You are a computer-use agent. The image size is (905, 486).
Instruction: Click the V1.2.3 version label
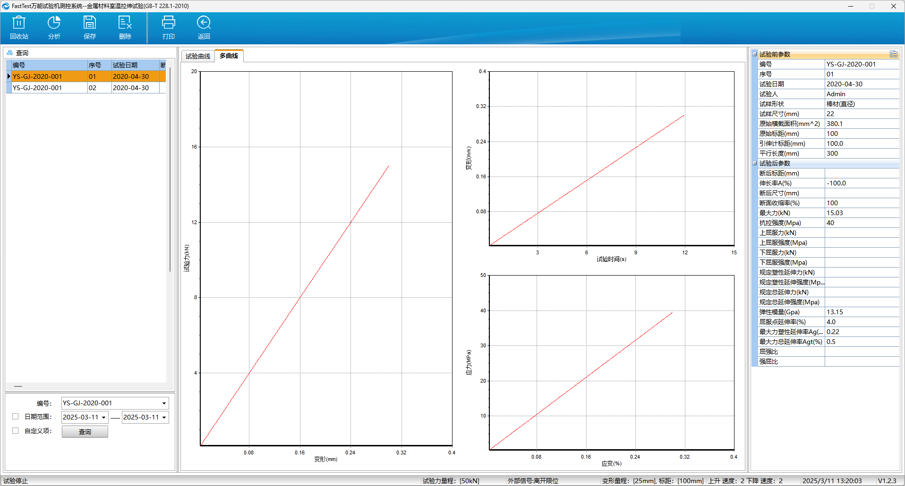click(x=887, y=481)
